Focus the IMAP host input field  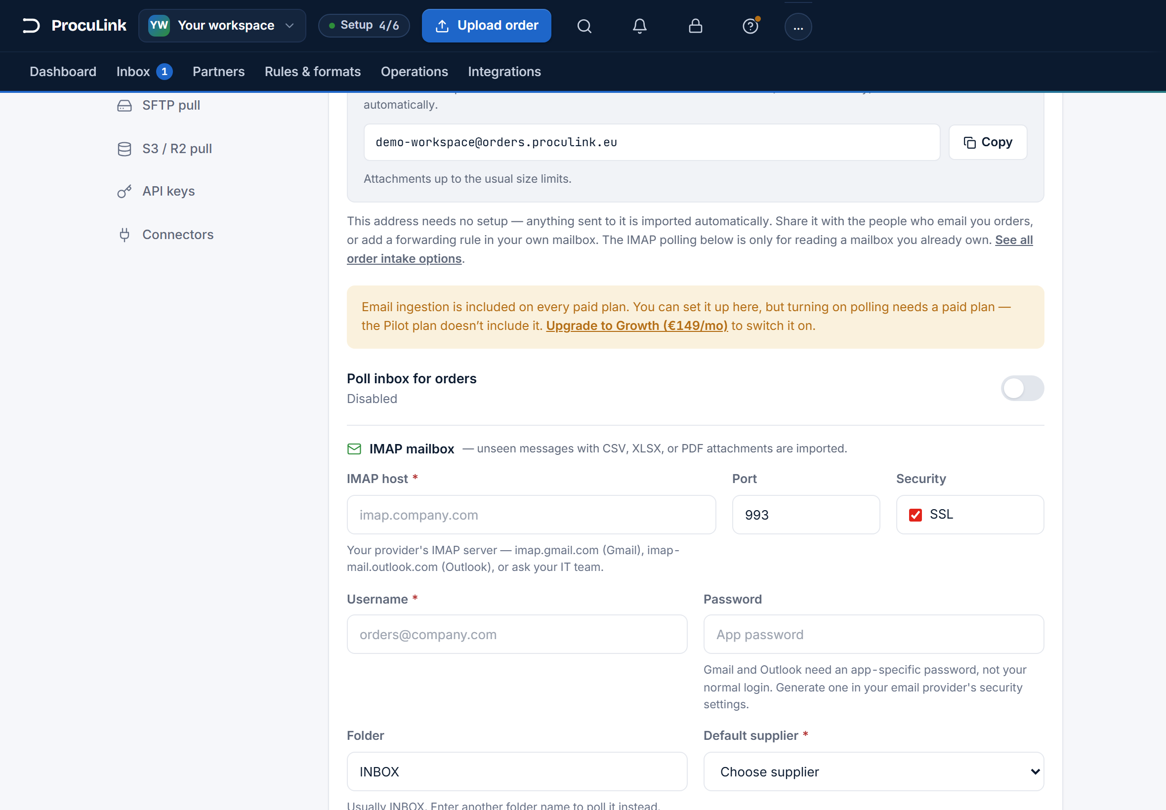pyautogui.click(x=531, y=515)
